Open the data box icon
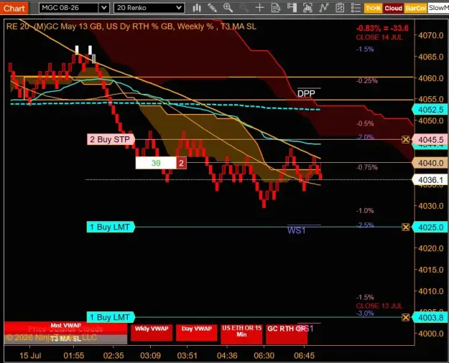This screenshot has height=363, width=449. (275, 8)
